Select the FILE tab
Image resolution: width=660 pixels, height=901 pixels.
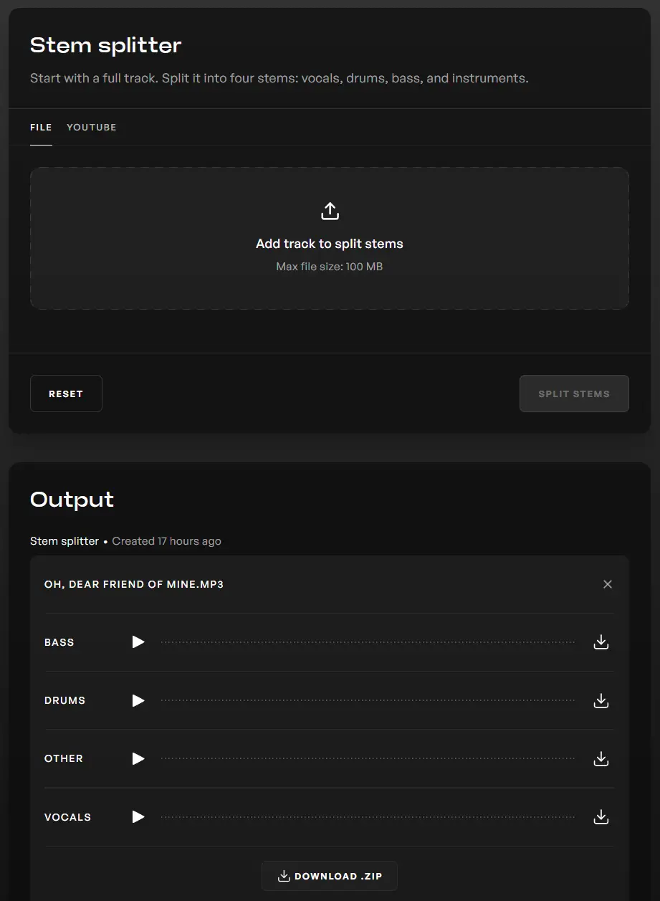(41, 128)
